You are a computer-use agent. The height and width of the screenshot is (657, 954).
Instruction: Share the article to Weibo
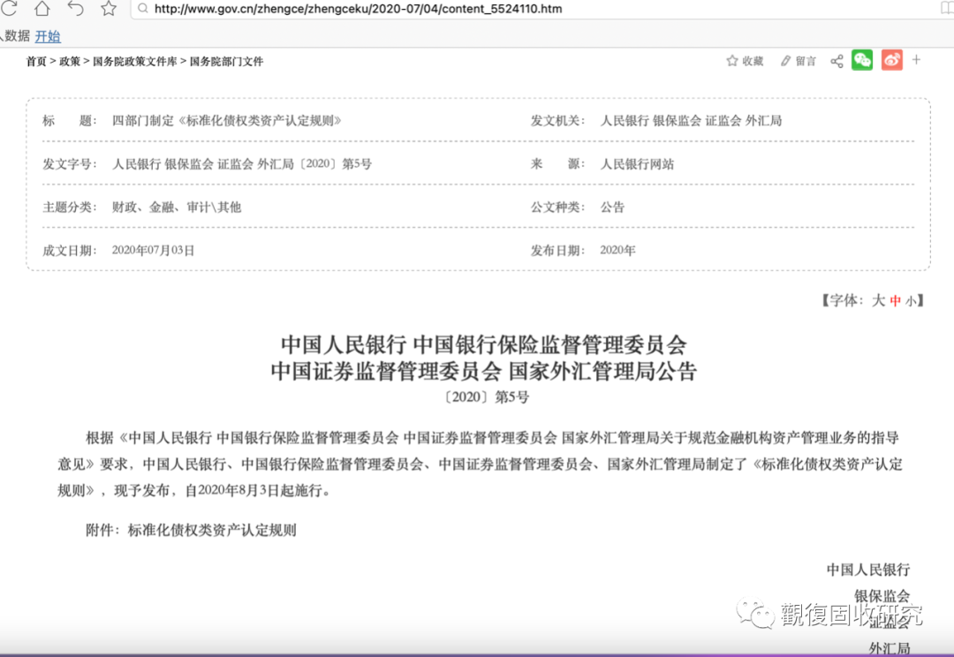point(891,60)
